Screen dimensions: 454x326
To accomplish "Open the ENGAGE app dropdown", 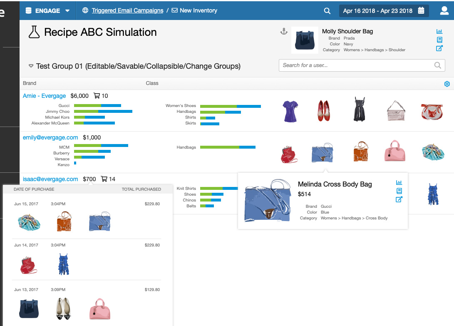I will pyautogui.click(x=48, y=11).
